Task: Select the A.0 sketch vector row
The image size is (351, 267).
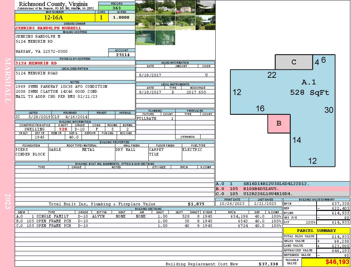Action: (x=283, y=184)
